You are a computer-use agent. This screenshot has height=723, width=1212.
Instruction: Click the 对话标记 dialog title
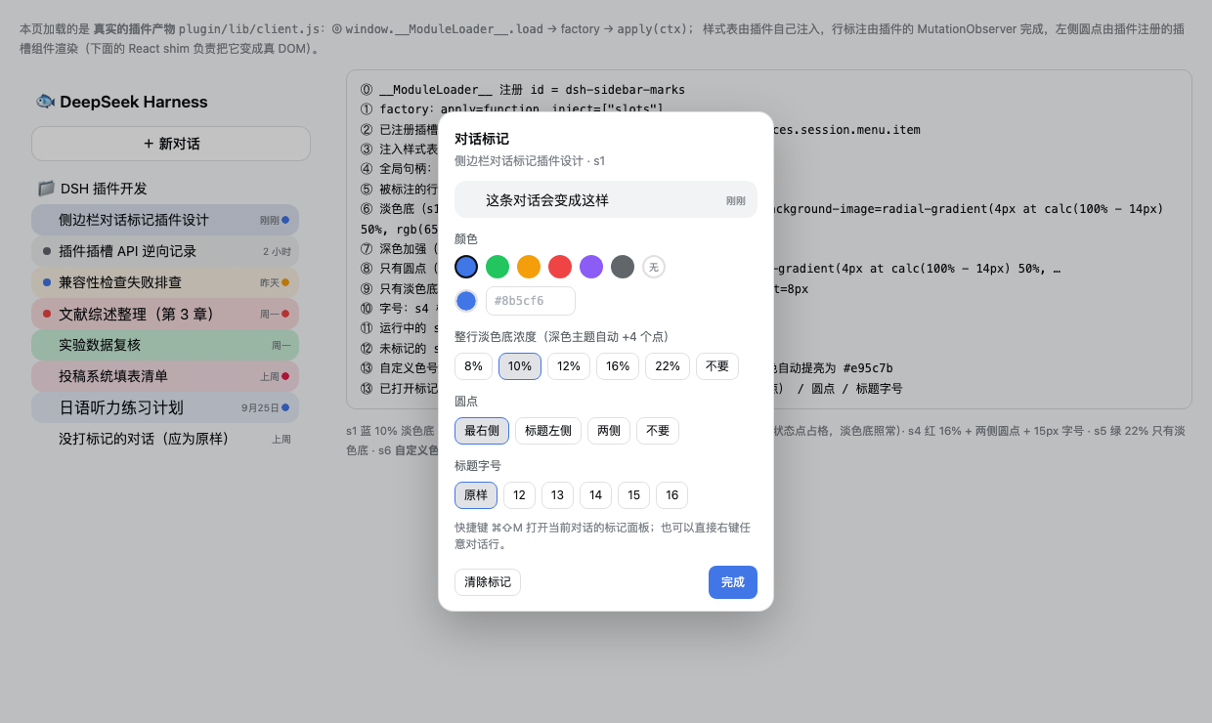(x=482, y=139)
